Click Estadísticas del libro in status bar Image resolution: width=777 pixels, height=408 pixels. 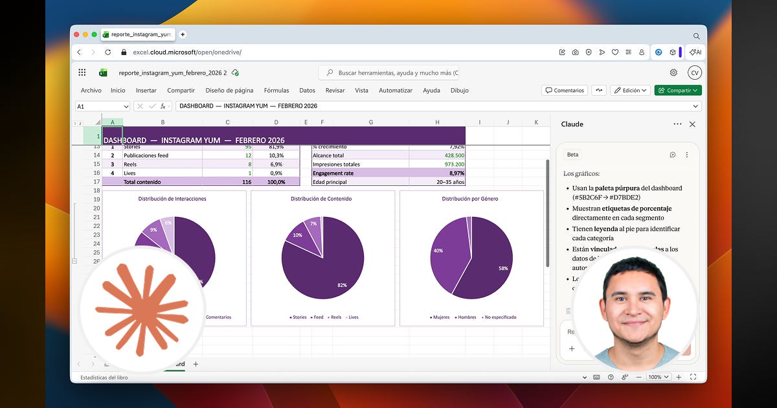click(x=104, y=377)
